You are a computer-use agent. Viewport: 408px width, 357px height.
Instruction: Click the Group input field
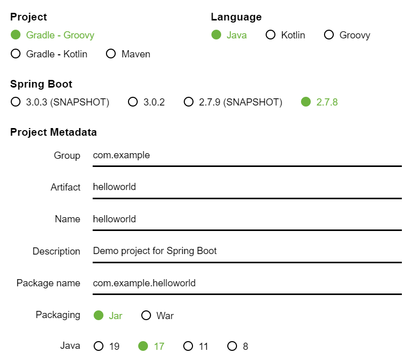[x=247, y=155]
